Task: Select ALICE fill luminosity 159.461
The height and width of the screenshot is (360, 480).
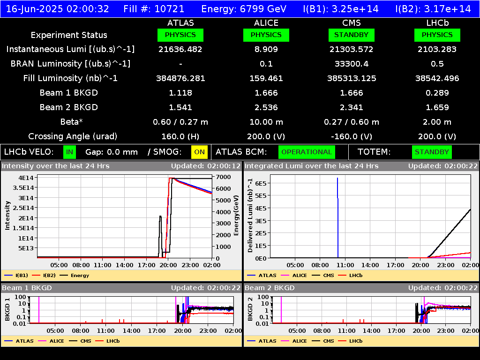Action: click(x=266, y=78)
